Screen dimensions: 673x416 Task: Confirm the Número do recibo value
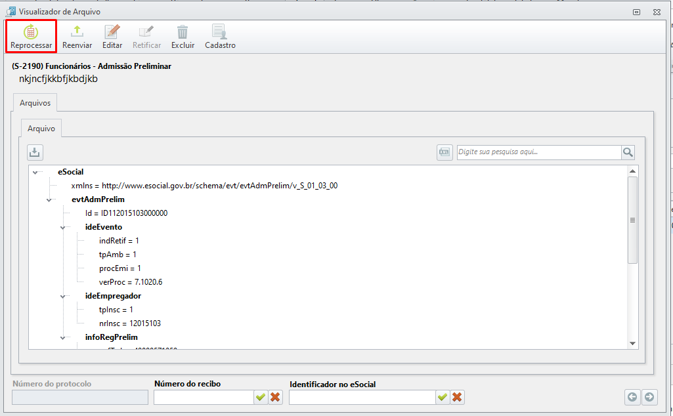click(261, 397)
